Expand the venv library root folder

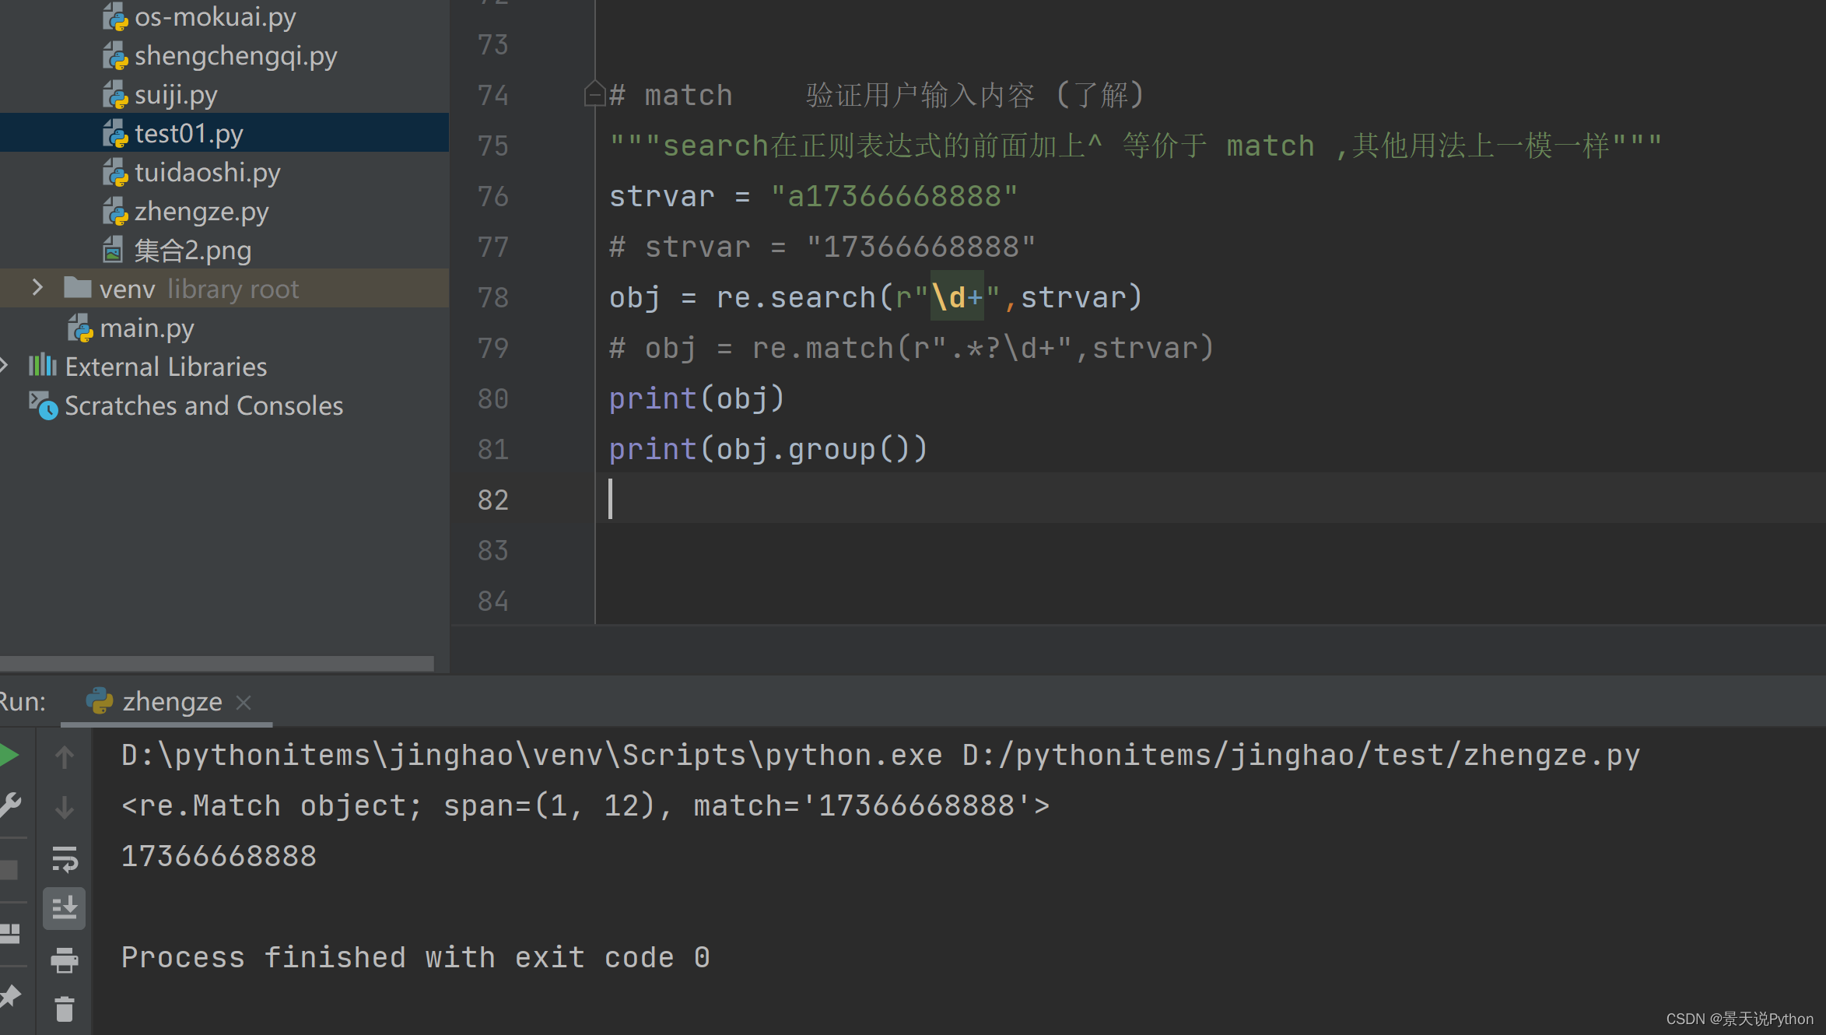point(37,288)
